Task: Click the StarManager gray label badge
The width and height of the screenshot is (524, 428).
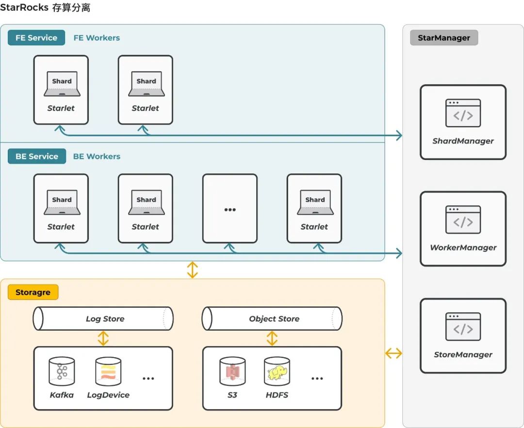Action: [x=444, y=38]
